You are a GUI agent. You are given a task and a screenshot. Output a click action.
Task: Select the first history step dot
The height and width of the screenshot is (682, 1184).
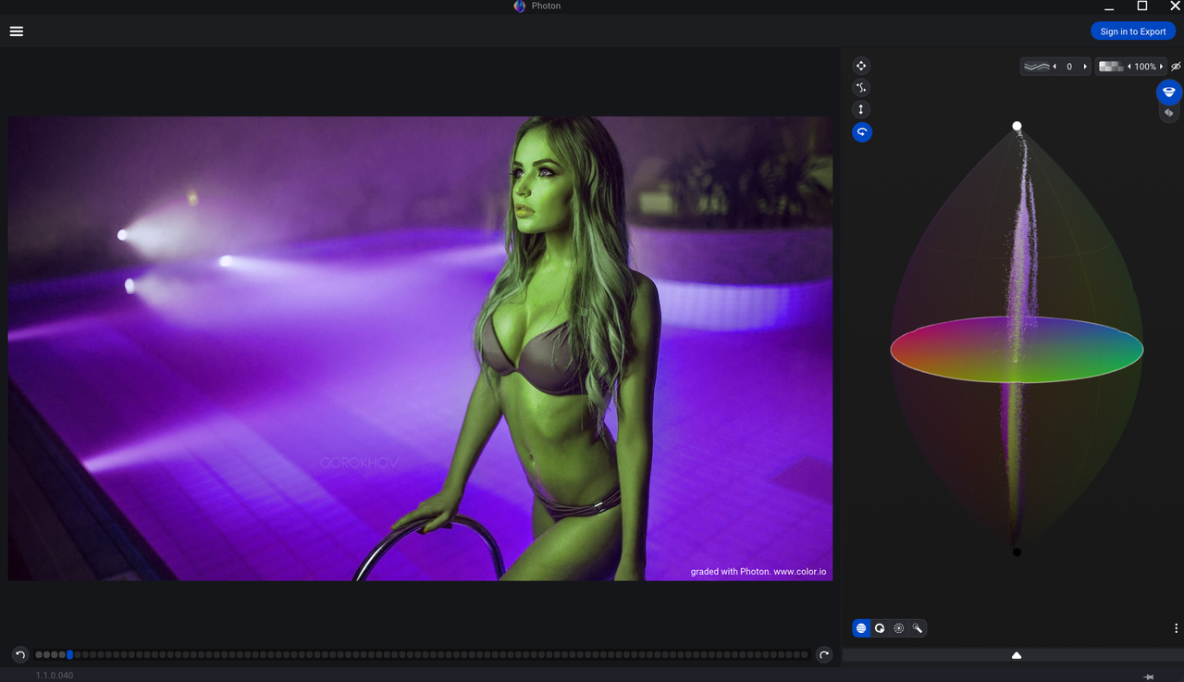[39, 654]
